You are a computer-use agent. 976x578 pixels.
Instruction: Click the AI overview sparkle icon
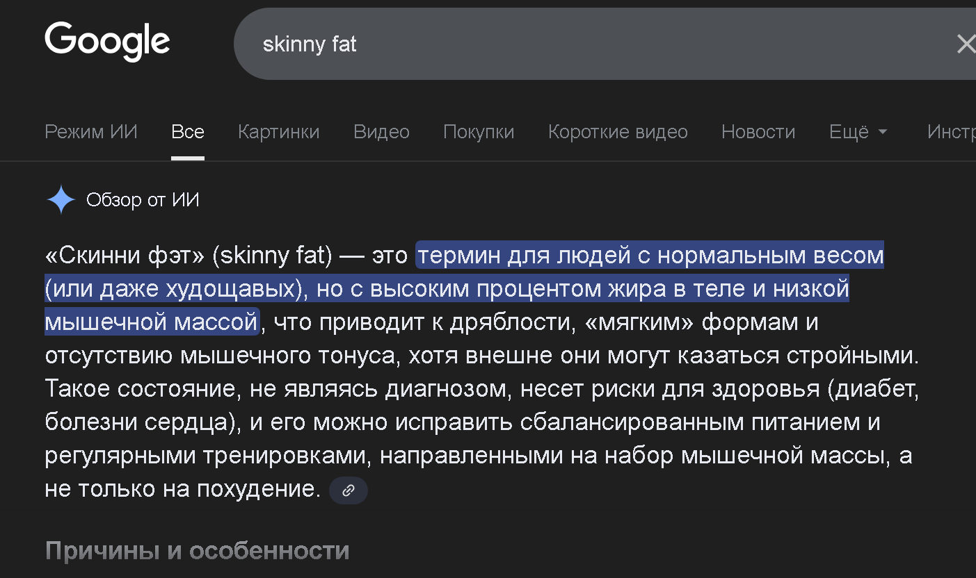click(61, 200)
